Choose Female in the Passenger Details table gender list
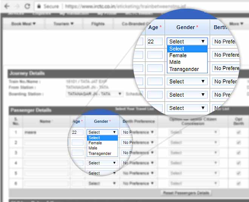249x202 pixels. [102, 143]
